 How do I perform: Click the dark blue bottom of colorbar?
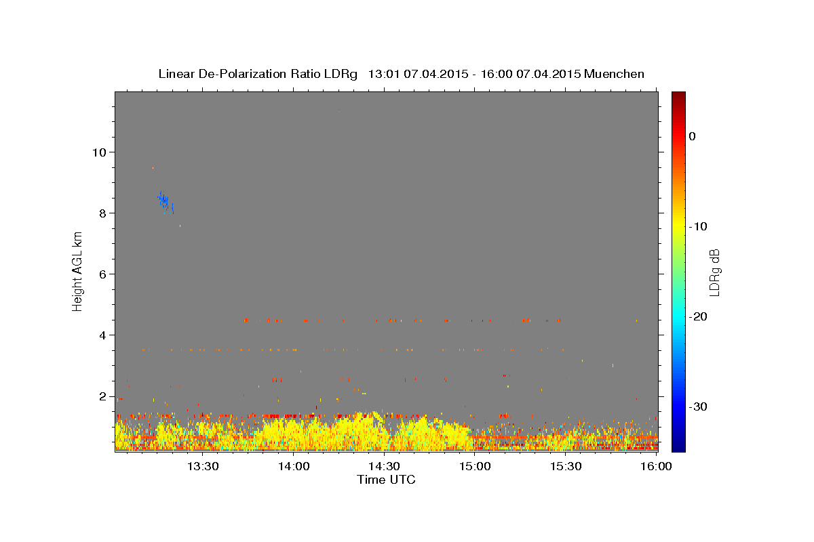[678, 446]
